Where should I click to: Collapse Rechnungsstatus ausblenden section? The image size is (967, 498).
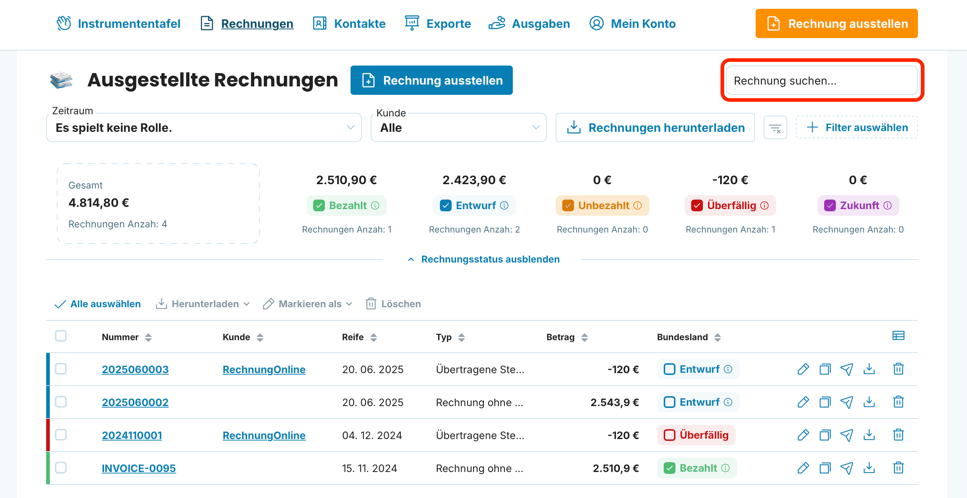[x=483, y=259]
